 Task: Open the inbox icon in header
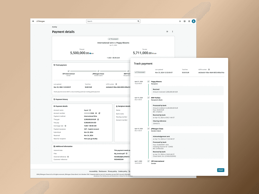[x=185, y=21]
